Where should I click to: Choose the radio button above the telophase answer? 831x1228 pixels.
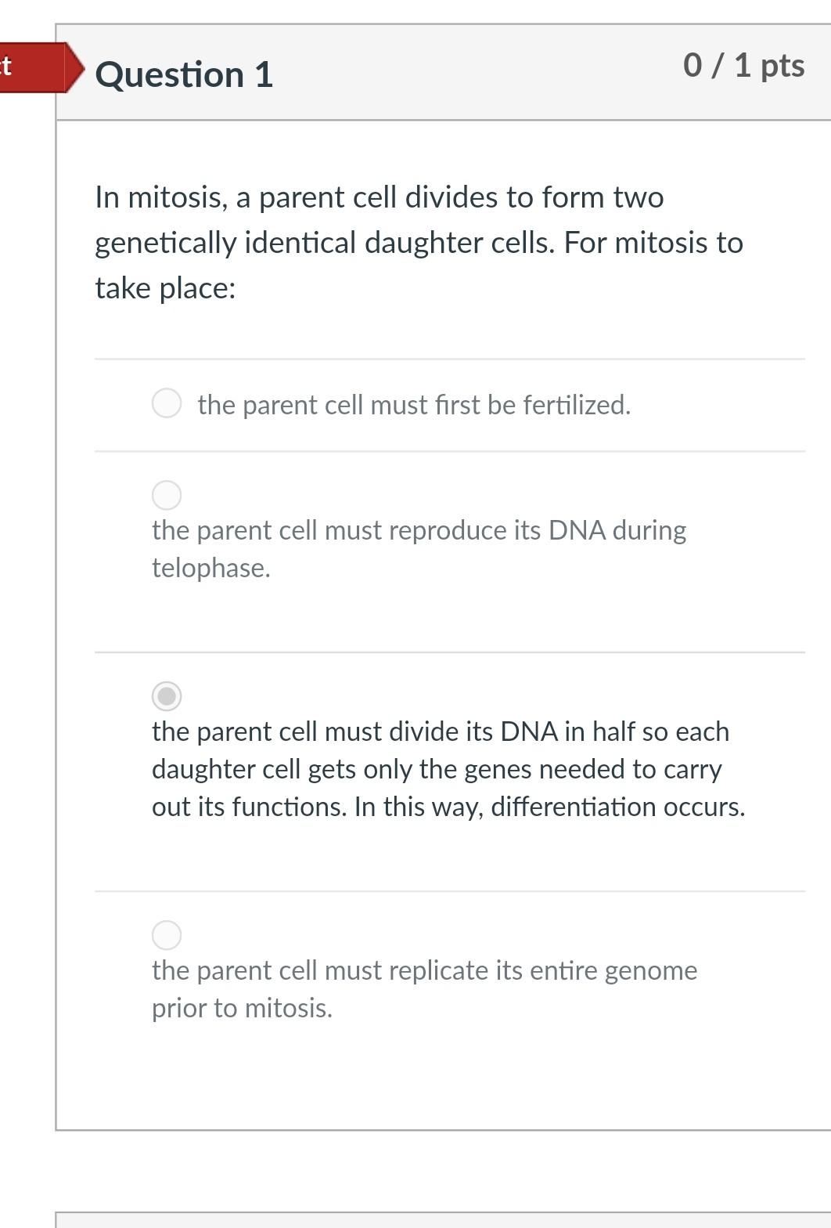pyautogui.click(x=167, y=495)
